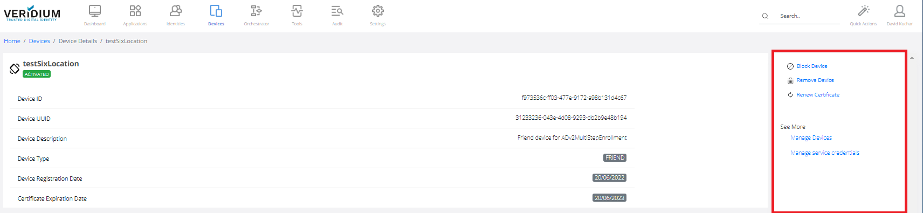Open the Orchestrator icon
This screenshot has width=923, height=213.
256,11
